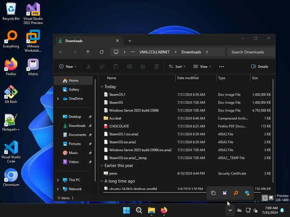The image size is (290, 217).
Task: Click the Paste clipboard icon
Action: click(116, 67)
